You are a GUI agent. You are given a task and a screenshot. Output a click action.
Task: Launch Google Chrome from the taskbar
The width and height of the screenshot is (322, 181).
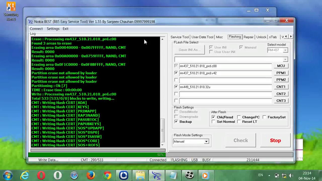pos(107,175)
